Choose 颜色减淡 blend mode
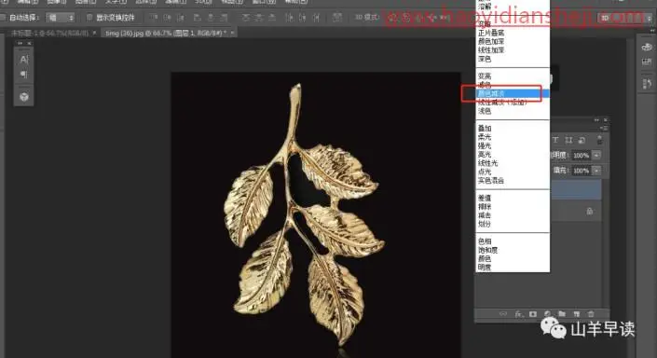The width and height of the screenshot is (657, 358). (513, 93)
